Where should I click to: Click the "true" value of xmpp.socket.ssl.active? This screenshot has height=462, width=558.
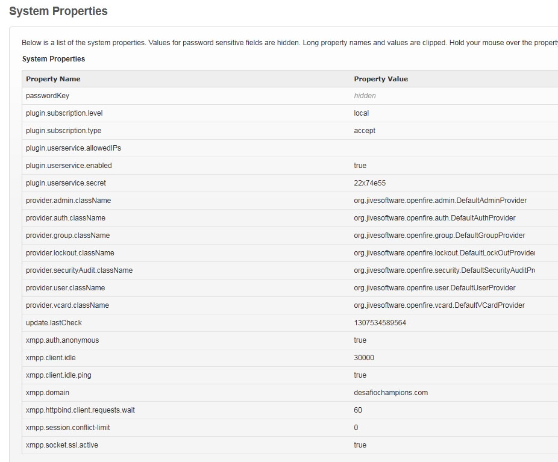(360, 445)
